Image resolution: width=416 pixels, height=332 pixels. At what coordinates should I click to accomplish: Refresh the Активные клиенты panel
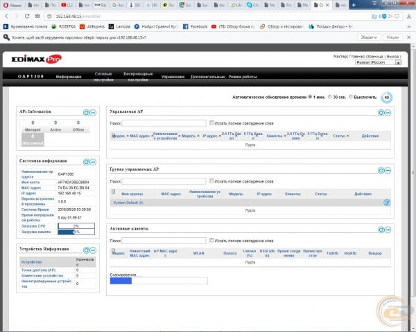381,230
